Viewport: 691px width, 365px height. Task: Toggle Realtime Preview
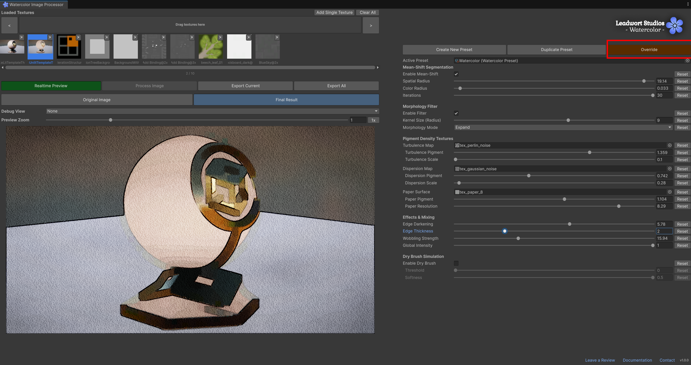click(x=51, y=86)
